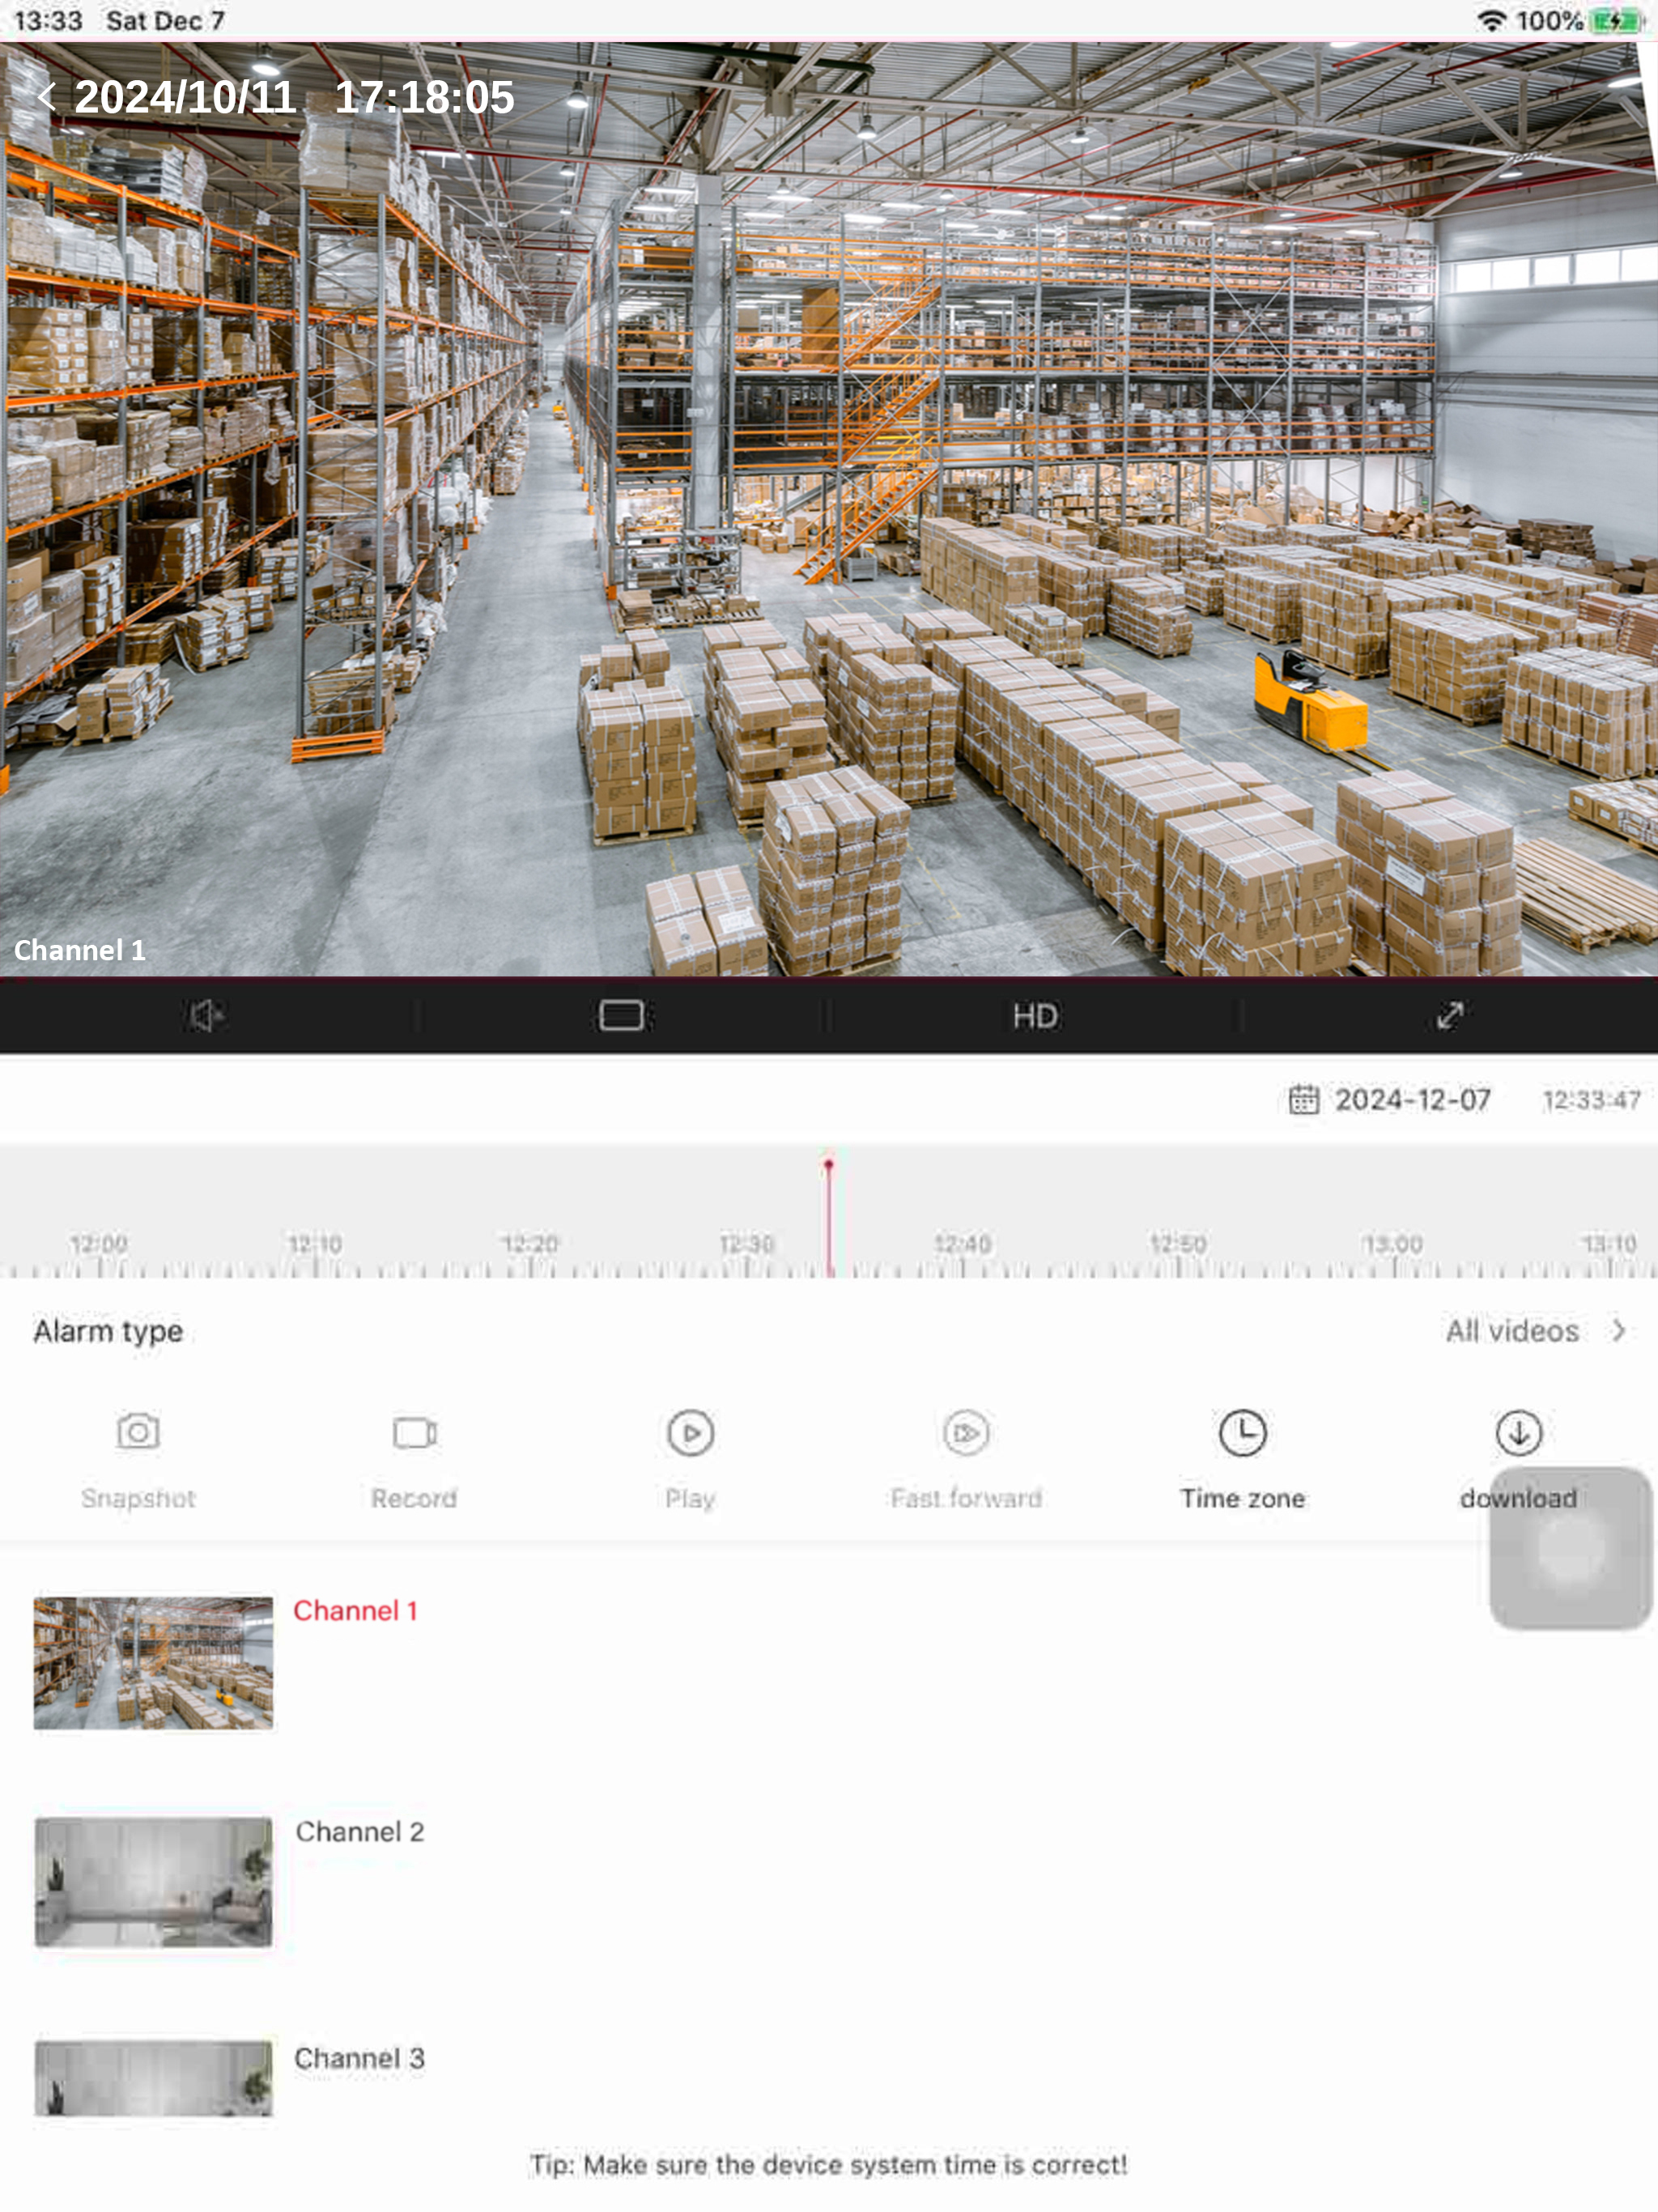1658x2212 pixels.
Task: Select Channel 1 thumbnail
Action: coord(153,1663)
